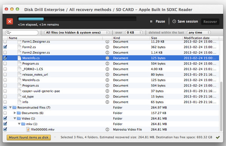Collapse the Reconstructed files (7) folder
This screenshot has height=146, width=226.
(10, 107)
